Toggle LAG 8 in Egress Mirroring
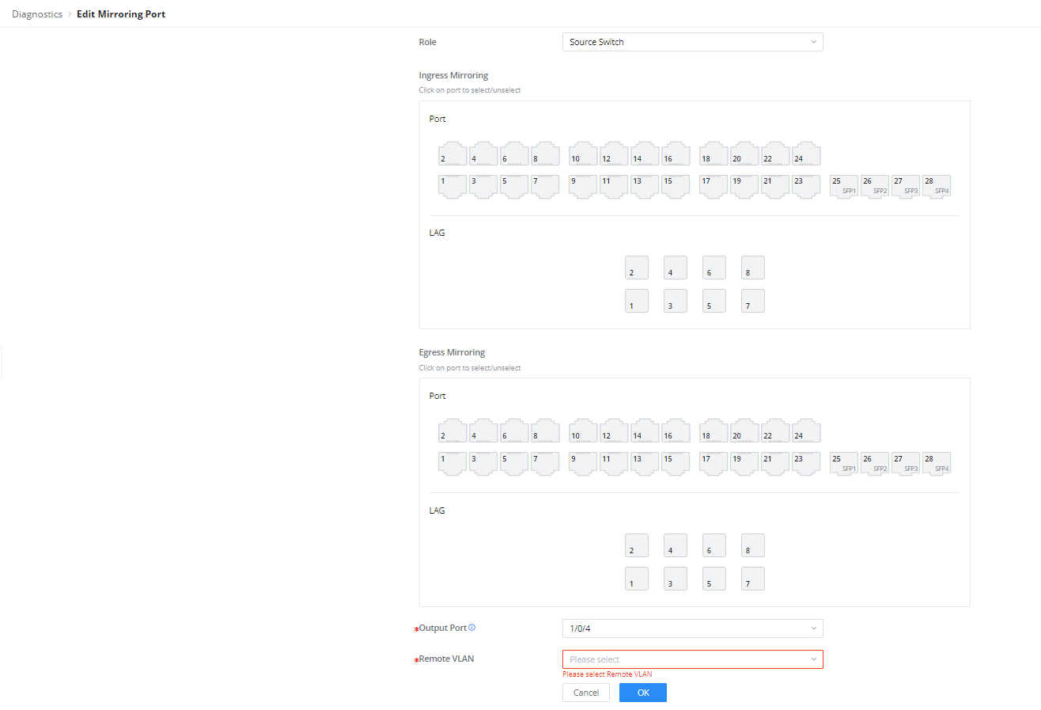 (x=753, y=545)
